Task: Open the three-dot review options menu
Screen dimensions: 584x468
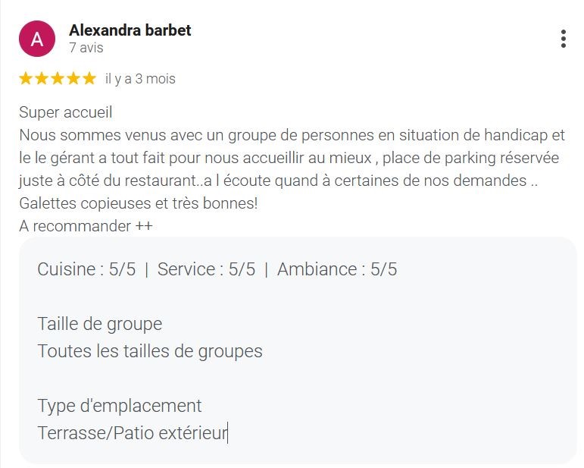Action: [563, 39]
